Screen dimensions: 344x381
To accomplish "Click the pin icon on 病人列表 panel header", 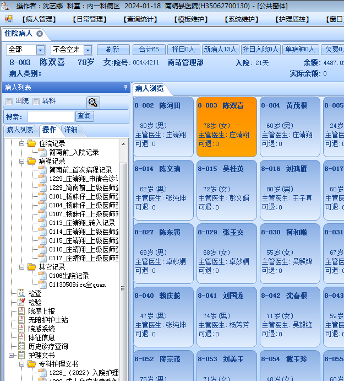I will (x=125, y=88).
